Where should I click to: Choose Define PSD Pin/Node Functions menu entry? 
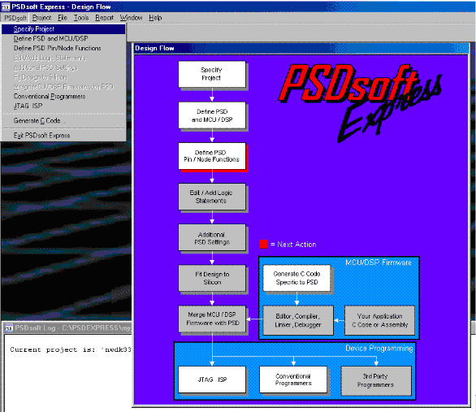tap(63, 48)
